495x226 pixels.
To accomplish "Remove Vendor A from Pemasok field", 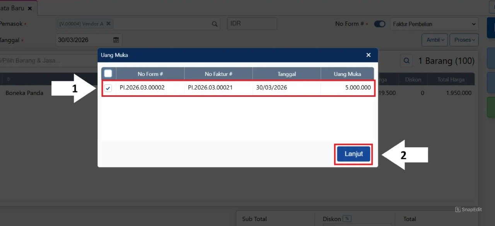I will (x=108, y=24).
